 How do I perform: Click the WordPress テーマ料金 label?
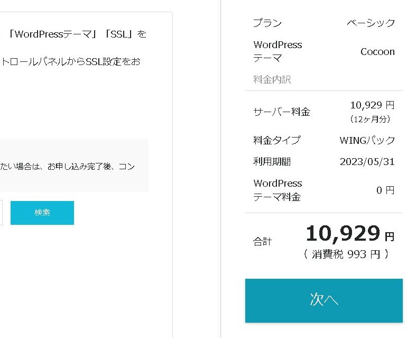pos(278,190)
